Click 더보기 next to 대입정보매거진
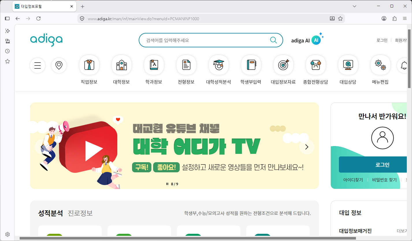Viewport: 412px width, 241px height. tap(402, 231)
